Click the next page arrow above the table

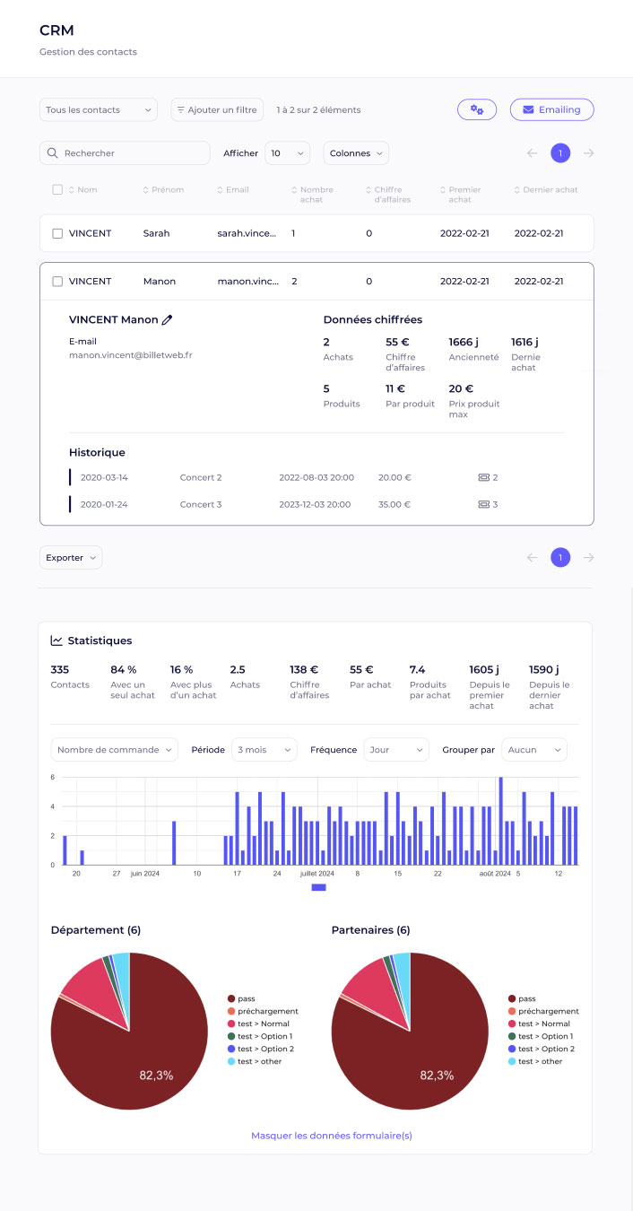point(588,153)
